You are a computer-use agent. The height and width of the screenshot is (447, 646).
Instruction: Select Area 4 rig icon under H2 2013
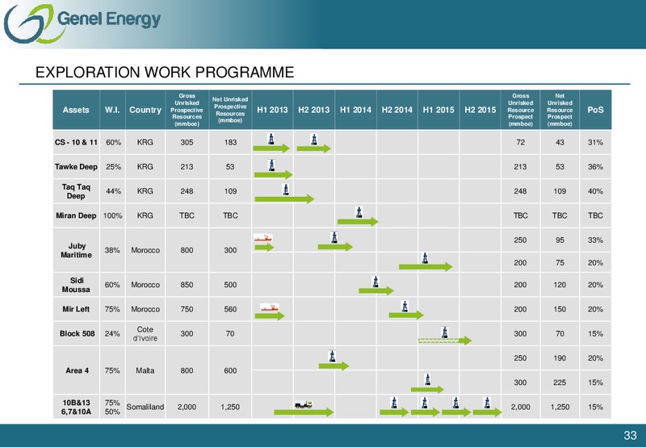[332, 356]
